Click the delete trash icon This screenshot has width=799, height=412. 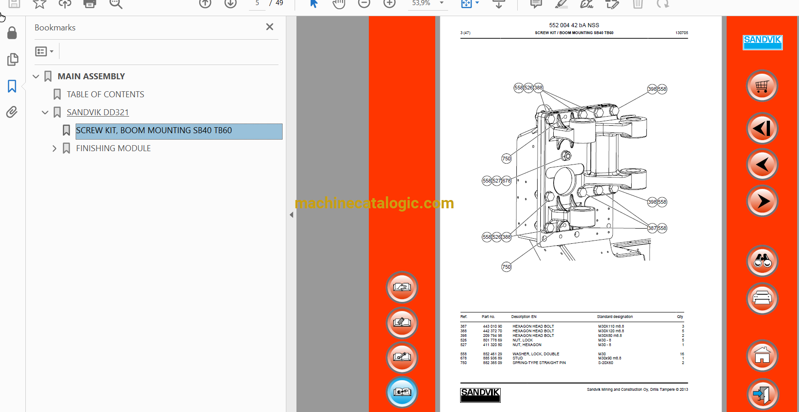tap(638, 4)
